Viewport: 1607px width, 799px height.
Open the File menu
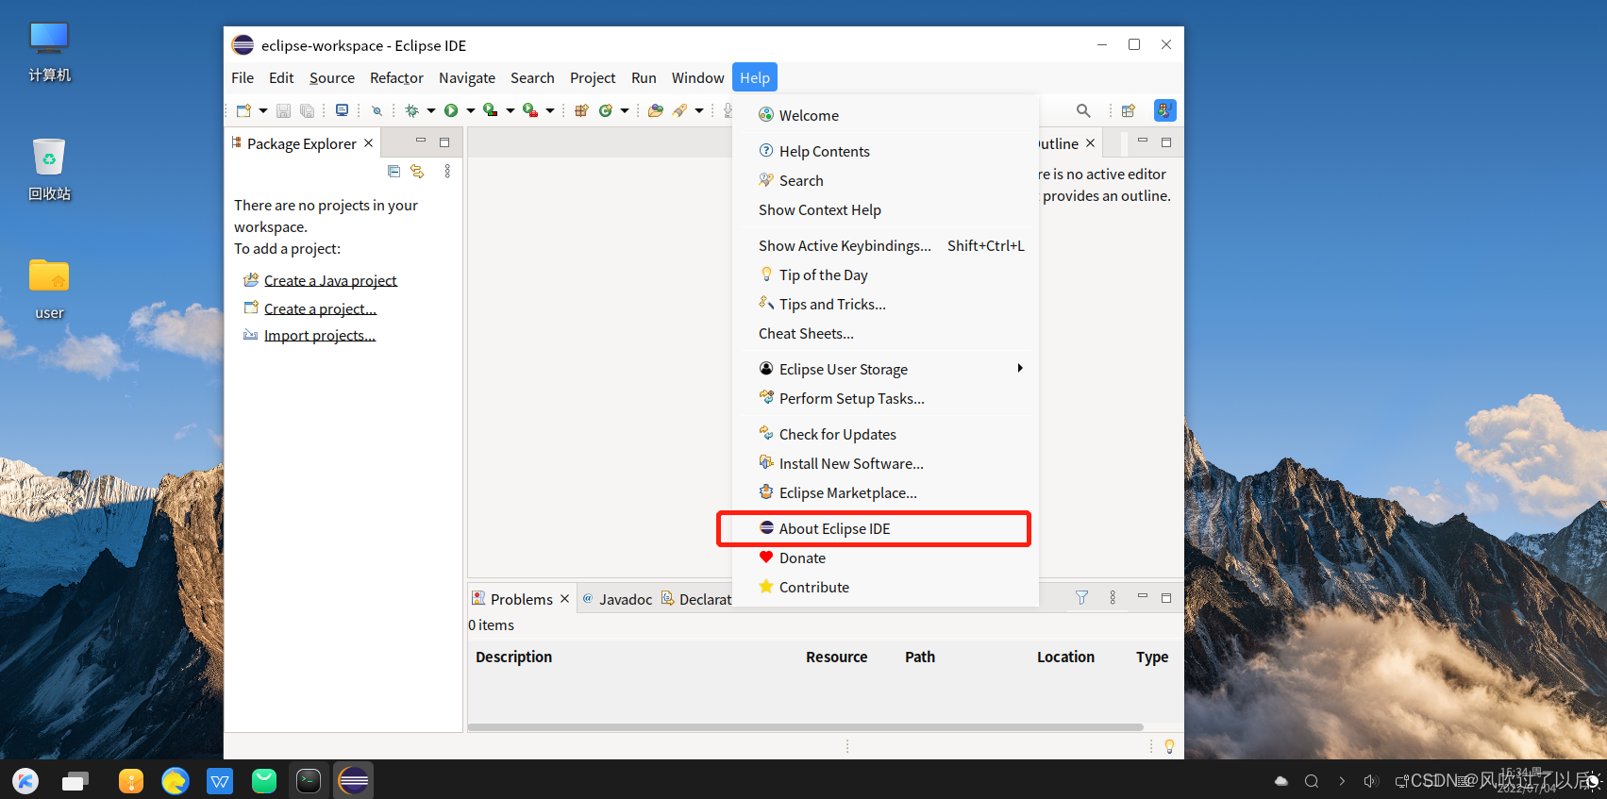point(243,77)
